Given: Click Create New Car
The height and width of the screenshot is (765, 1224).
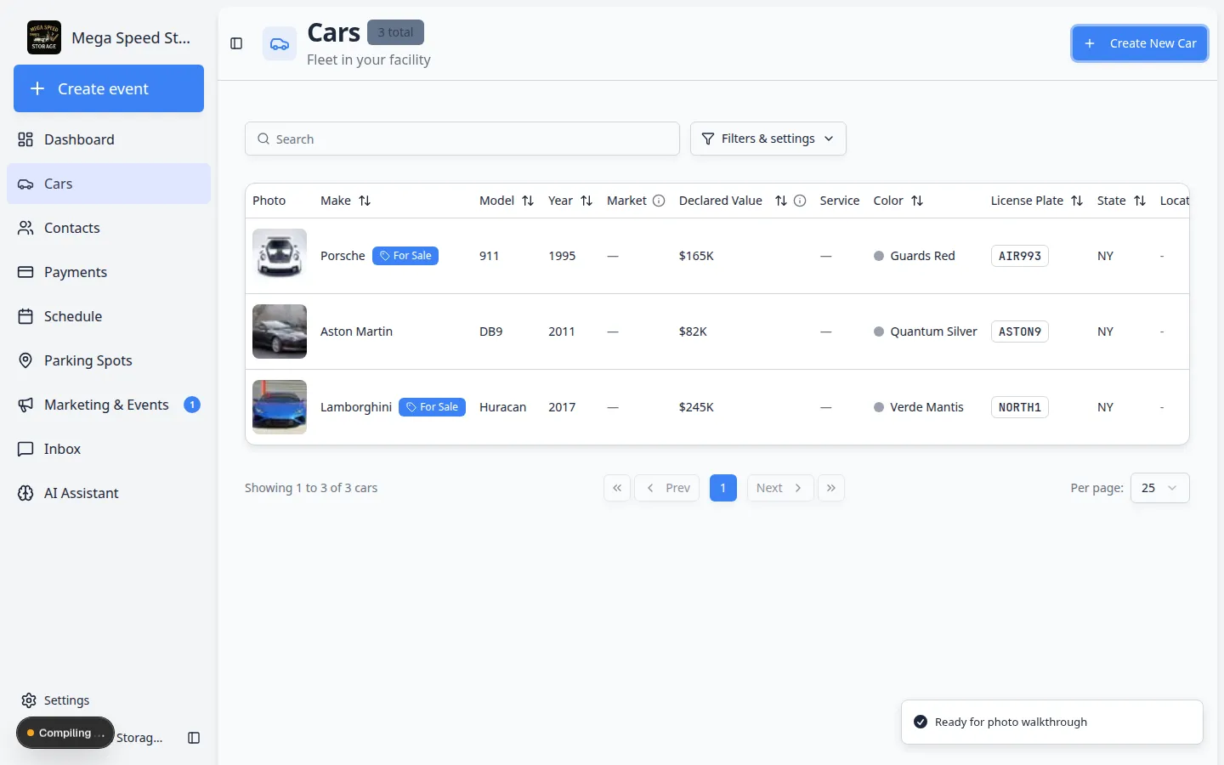Looking at the screenshot, I should (1140, 43).
